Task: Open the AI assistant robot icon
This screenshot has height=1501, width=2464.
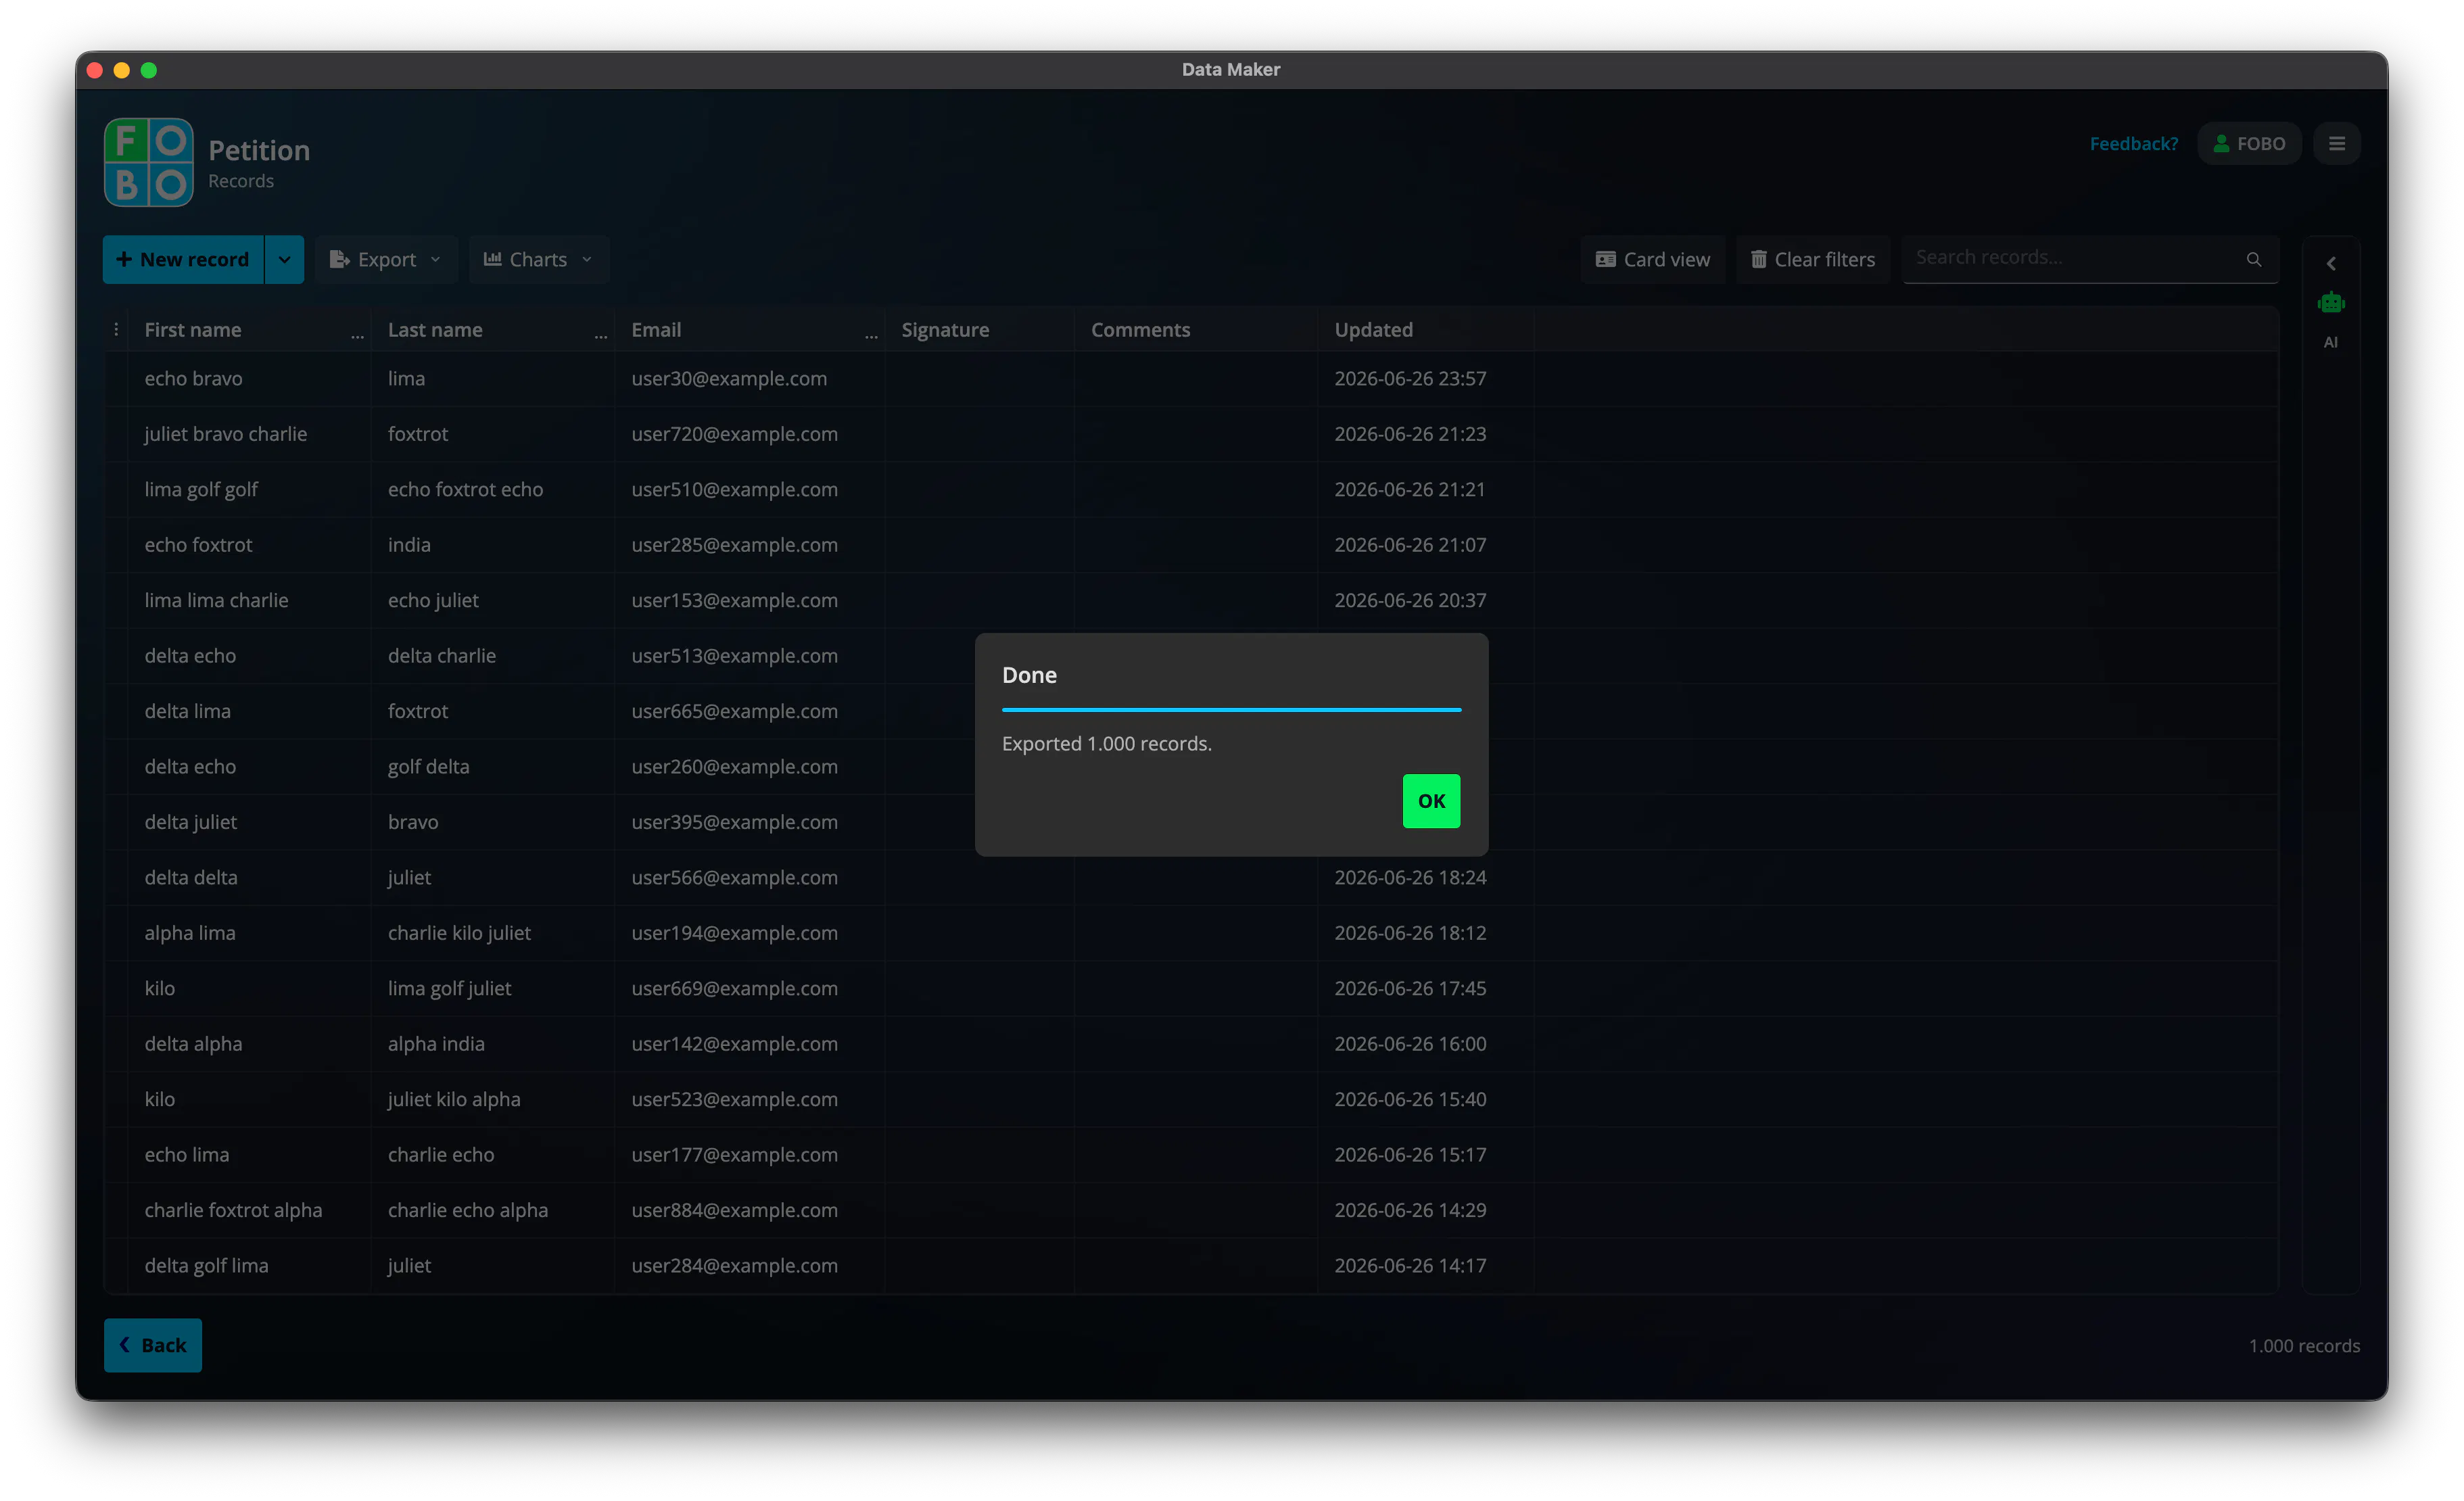Action: pos(2331,303)
